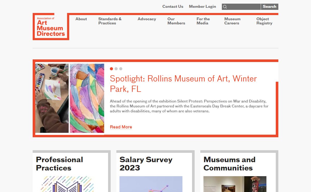Select the Spotlight article description paragraph
The width and height of the screenshot is (311, 192).
pyautogui.click(x=189, y=106)
